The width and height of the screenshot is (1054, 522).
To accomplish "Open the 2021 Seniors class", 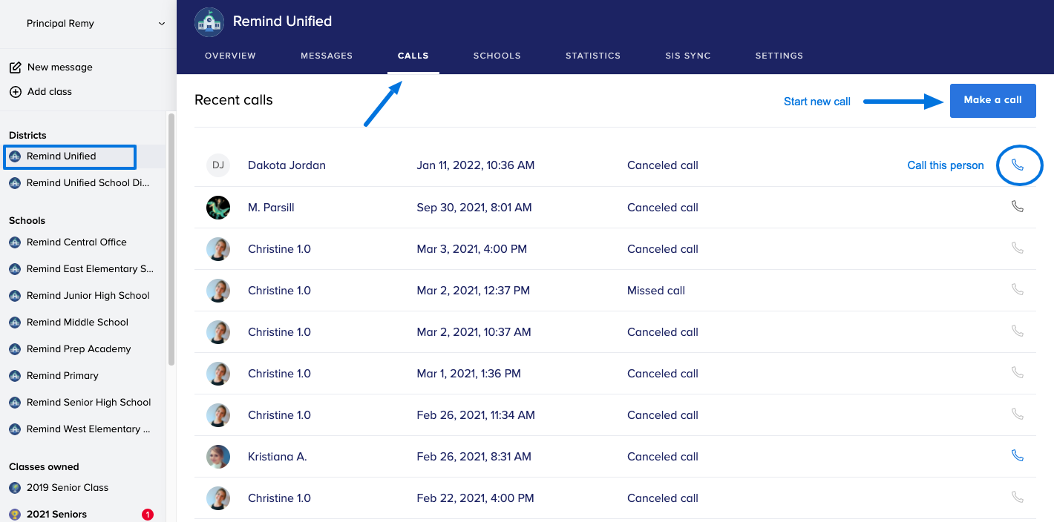I will coord(56,514).
